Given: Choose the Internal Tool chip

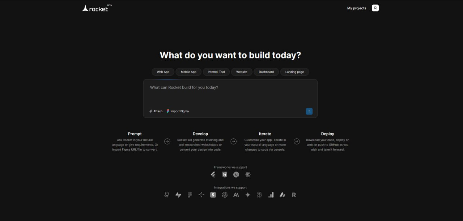Looking at the screenshot, I should click(216, 72).
